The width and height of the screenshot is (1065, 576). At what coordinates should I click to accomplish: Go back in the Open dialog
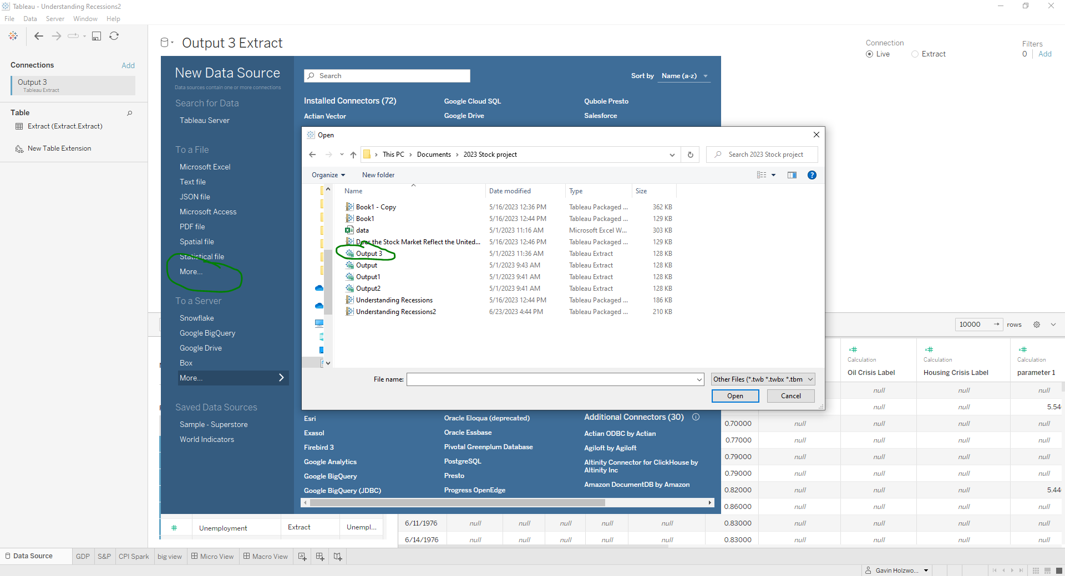(x=312, y=155)
